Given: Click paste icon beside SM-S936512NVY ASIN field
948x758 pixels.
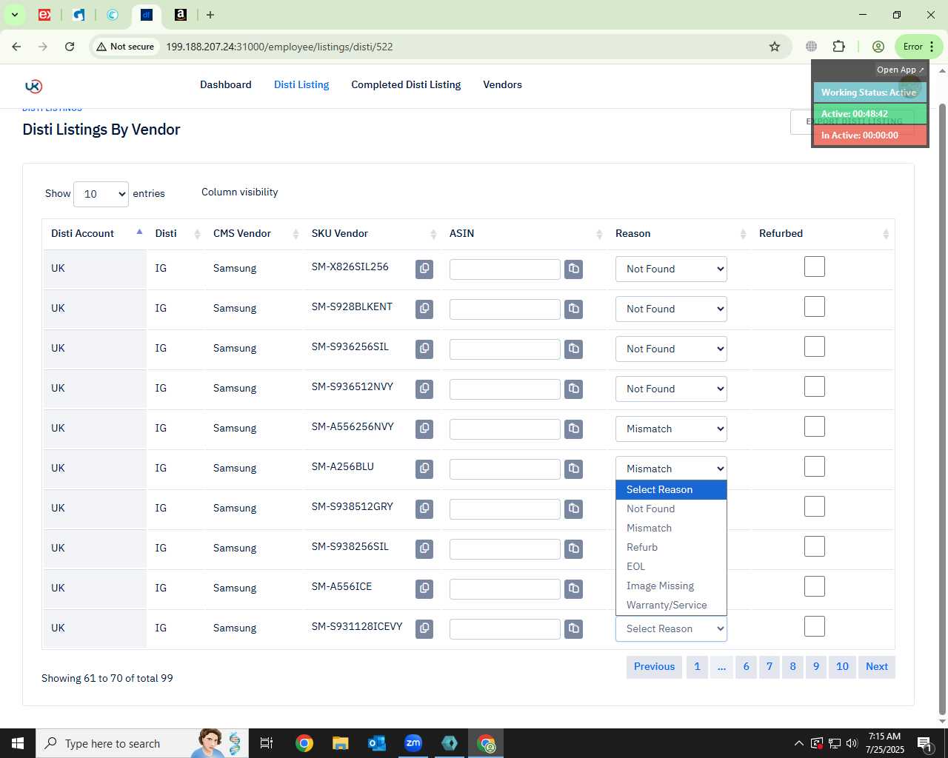Looking at the screenshot, I should click(x=574, y=389).
